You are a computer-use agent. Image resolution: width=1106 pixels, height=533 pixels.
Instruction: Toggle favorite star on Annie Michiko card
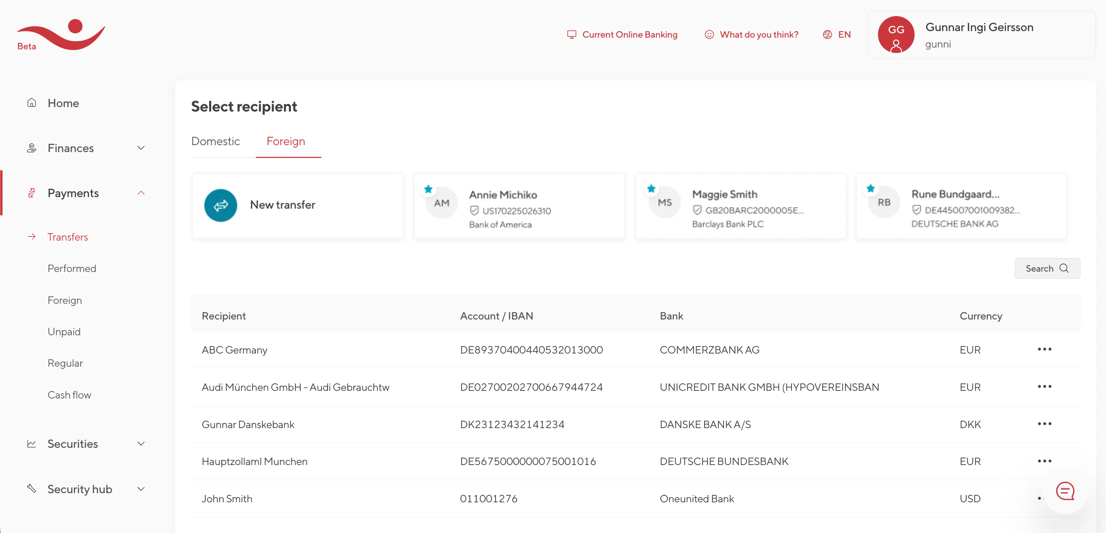coord(428,189)
